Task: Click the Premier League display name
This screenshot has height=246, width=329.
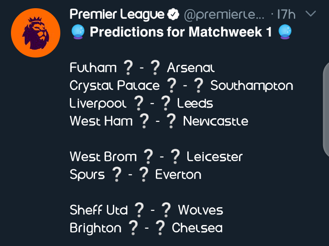Action: click(x=117, y=15)
